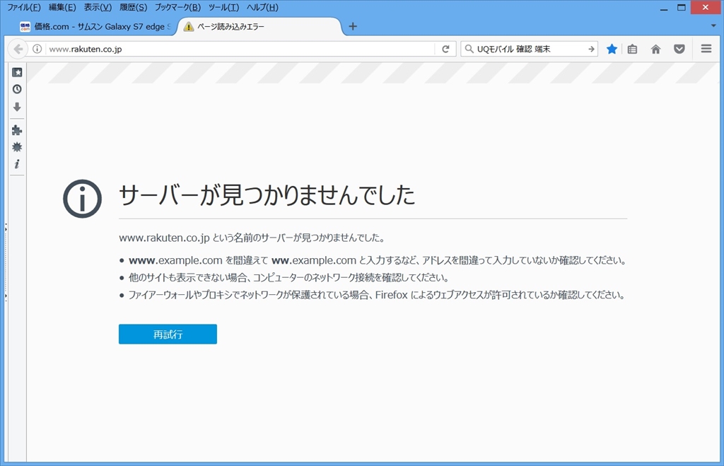Reload the page with the refresh icon
This screenshot has height=466, width=724.
(x=445, y=49)
